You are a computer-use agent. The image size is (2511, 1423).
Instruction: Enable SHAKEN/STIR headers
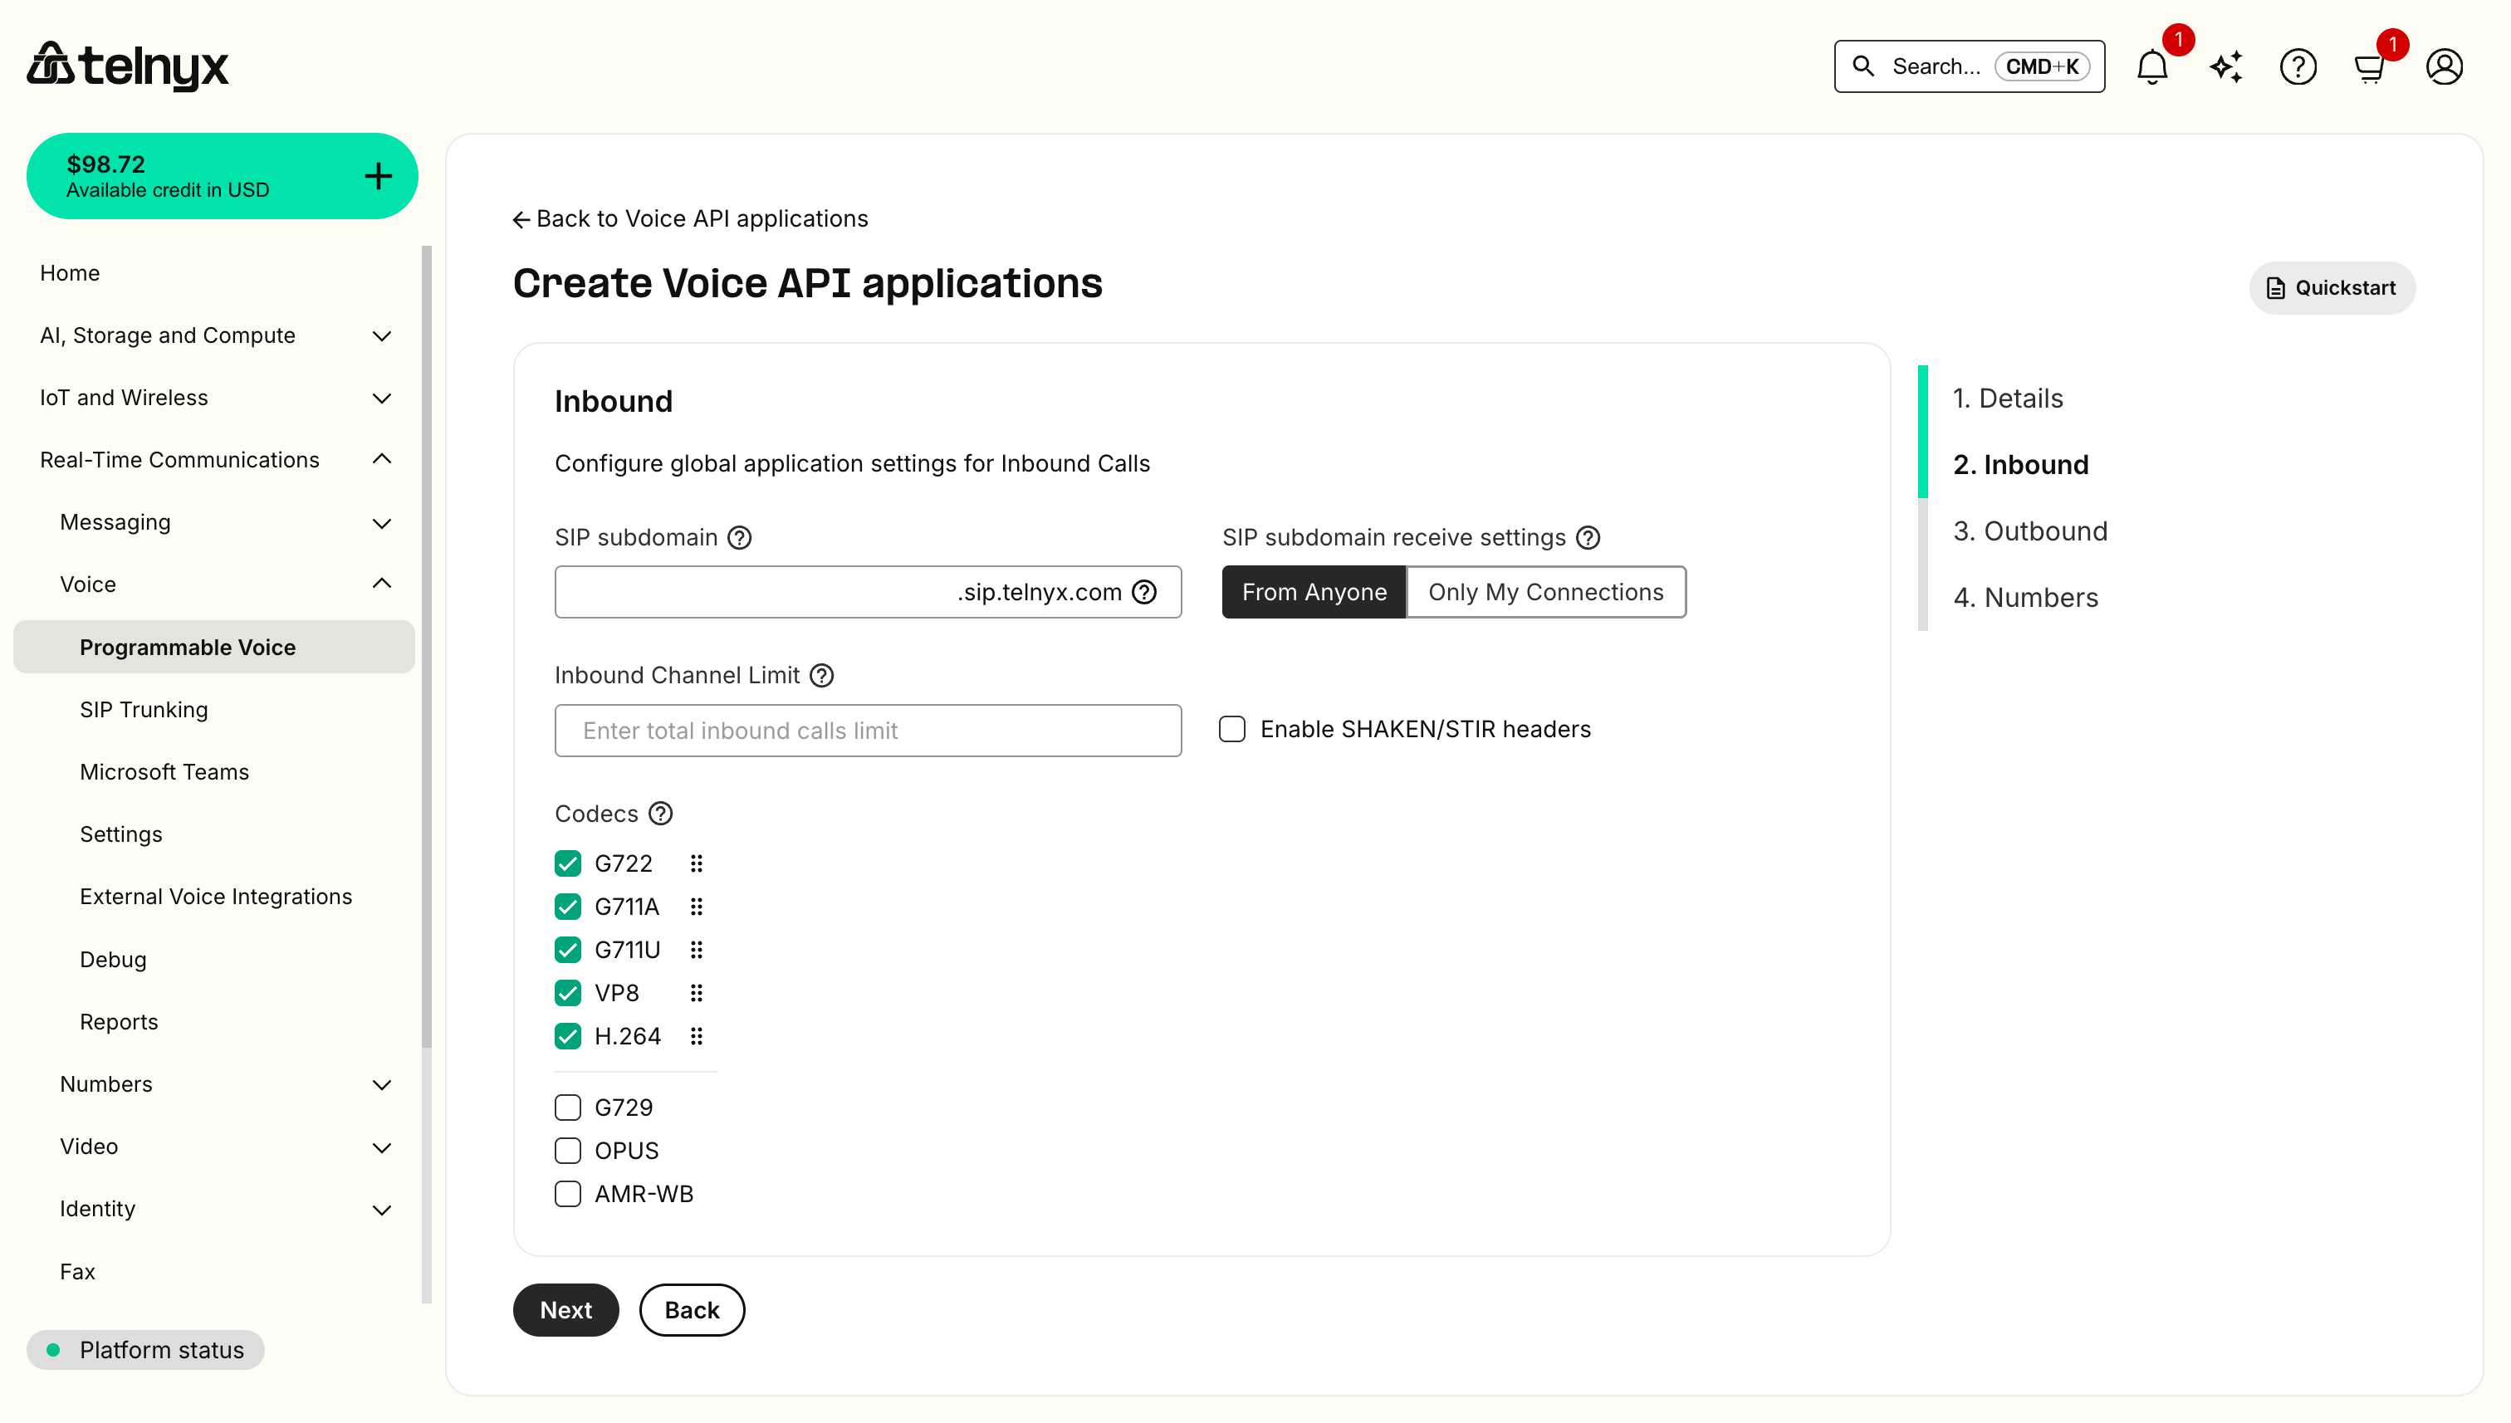pos(1231,729)
